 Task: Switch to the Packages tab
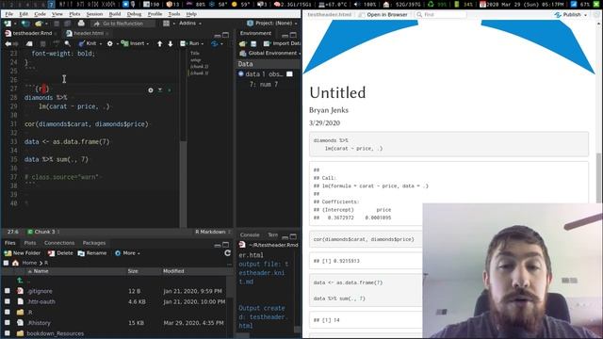94,243
